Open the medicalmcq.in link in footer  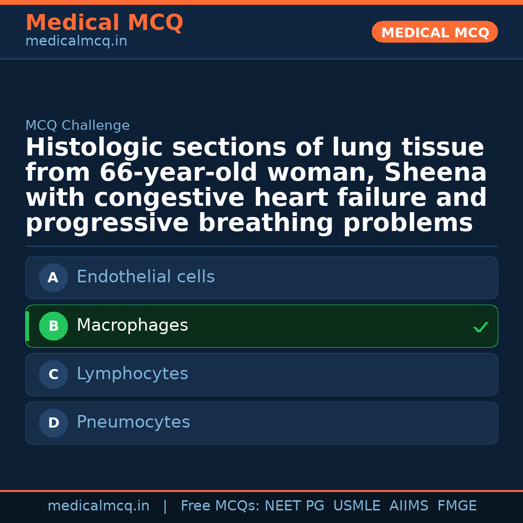tap(98, 506)
